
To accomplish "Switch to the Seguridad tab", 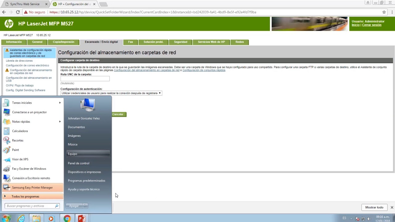I will 181,42.
